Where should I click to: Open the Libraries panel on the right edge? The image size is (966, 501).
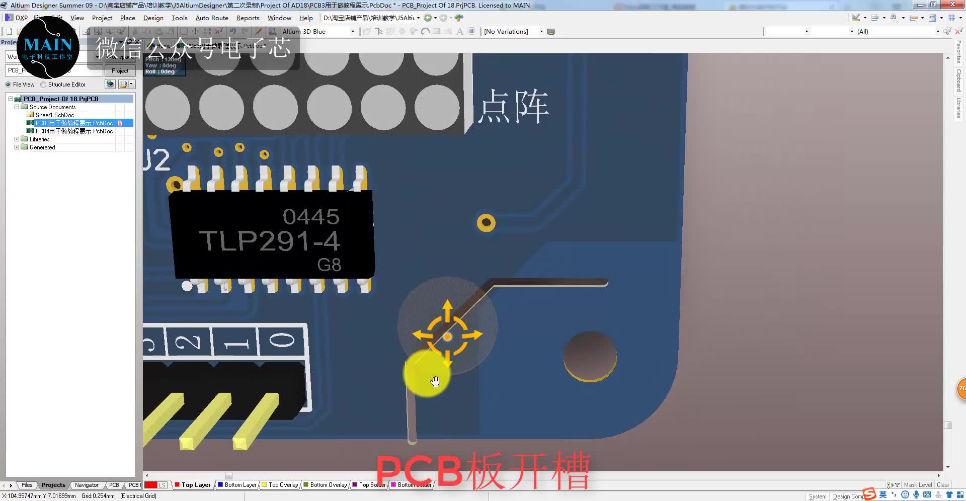[x=959, y=106]
